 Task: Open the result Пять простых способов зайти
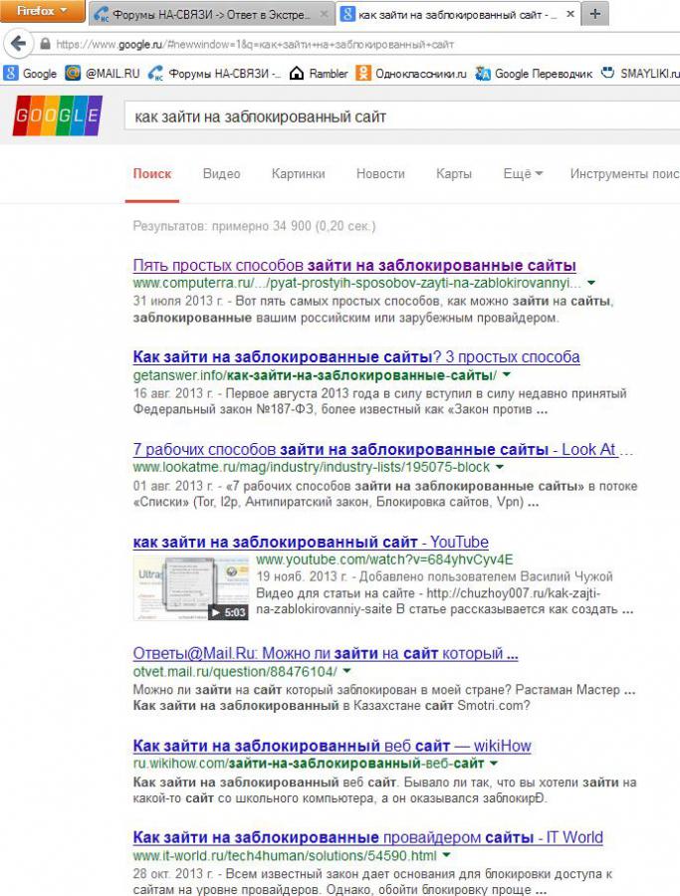pos(354,265)
